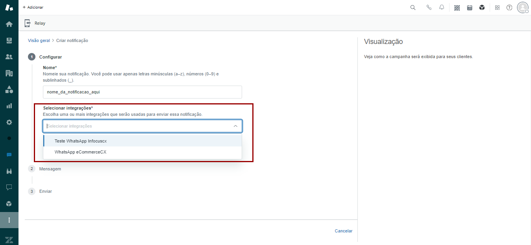Click the Cancelar link
Screen dimensions: 531x245
(343, 231)
